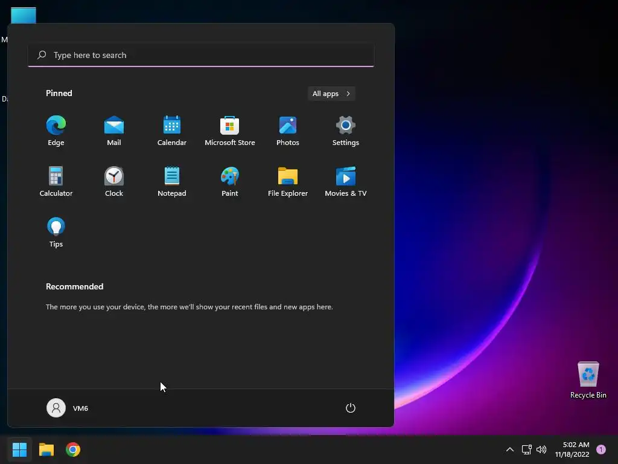Open the Edge browser pinned app
The image size is (618, 464).
pos(56,130)
